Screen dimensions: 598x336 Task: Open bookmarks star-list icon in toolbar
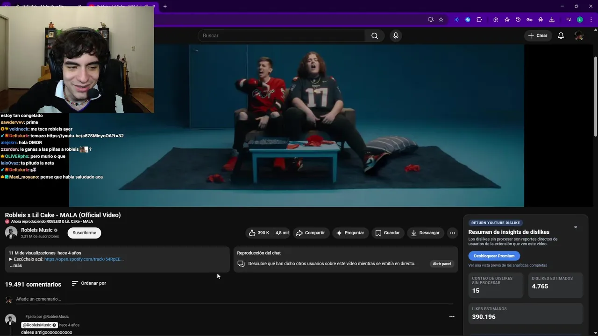tap(507, 20)
